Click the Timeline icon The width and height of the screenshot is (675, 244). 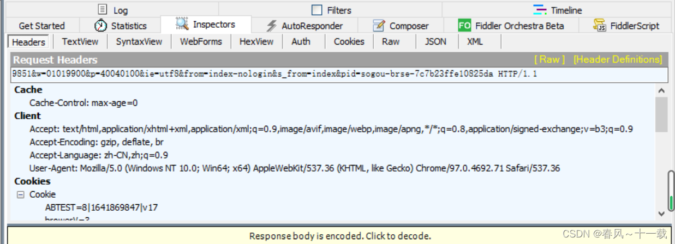pyautogui.click(x=540, y=9)
